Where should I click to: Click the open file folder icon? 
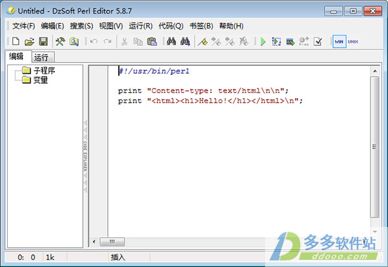pyautogui.click(x=30, y=41)
